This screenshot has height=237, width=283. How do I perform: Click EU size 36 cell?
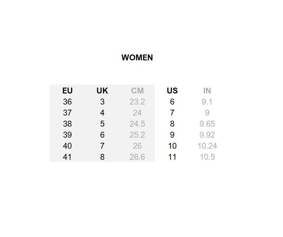[x=67, y=102]
